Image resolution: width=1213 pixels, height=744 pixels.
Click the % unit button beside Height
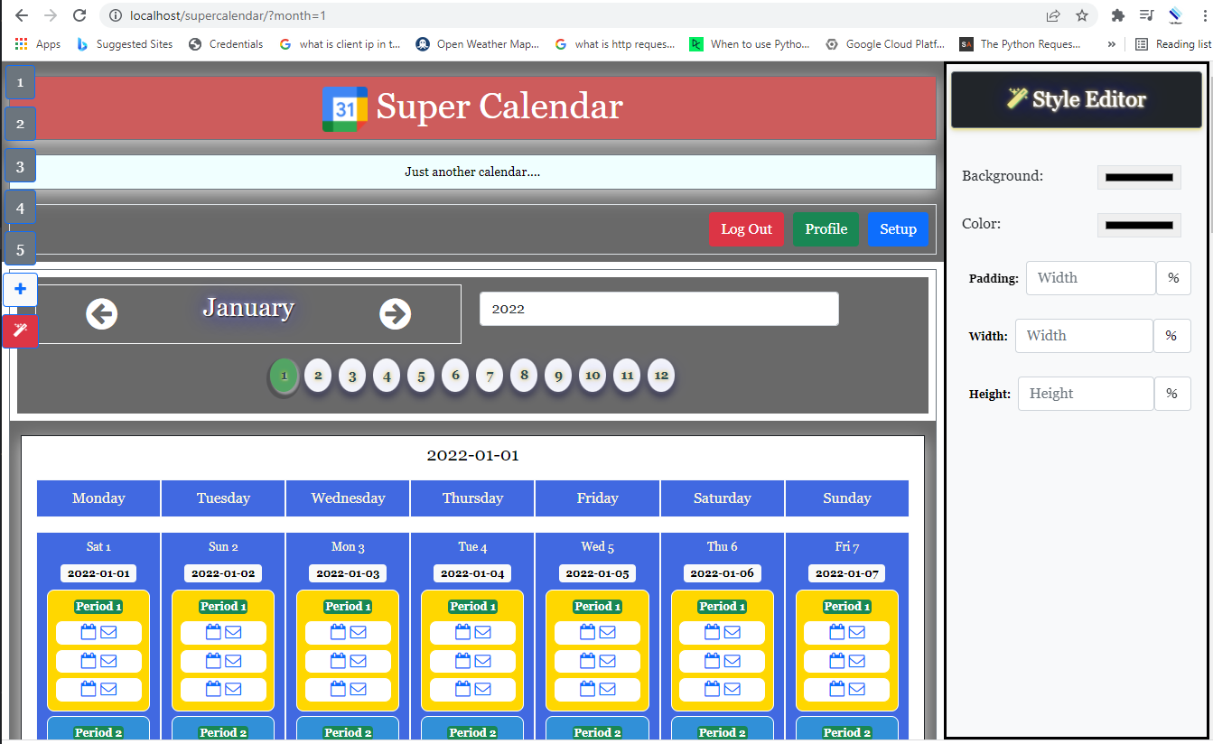pos(1171,394)
